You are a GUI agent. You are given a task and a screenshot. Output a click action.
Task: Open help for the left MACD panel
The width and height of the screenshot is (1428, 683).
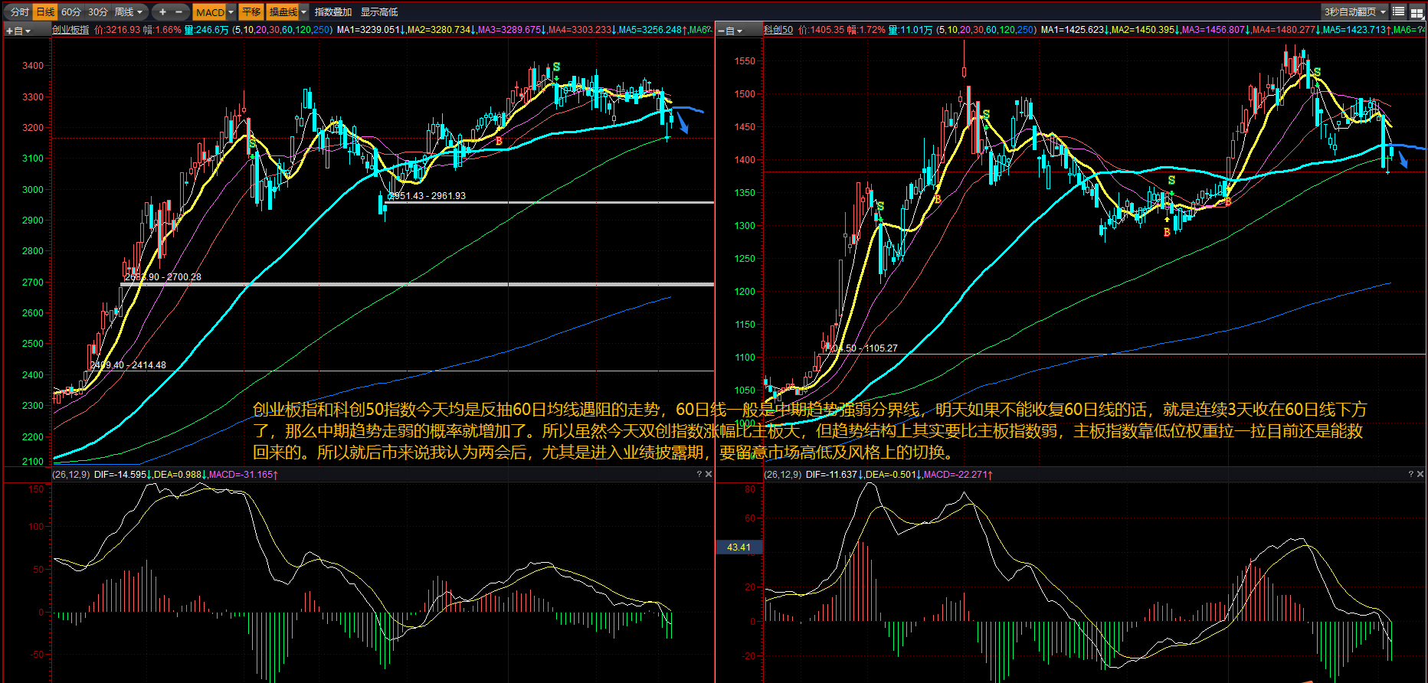699,475
